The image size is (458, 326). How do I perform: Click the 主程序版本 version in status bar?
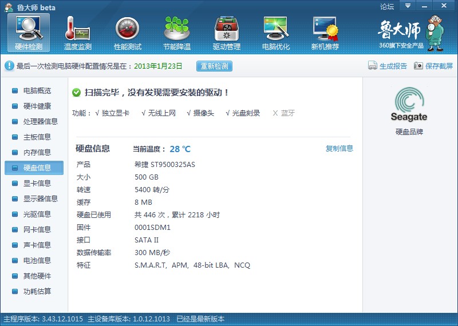tap(44, 319)
